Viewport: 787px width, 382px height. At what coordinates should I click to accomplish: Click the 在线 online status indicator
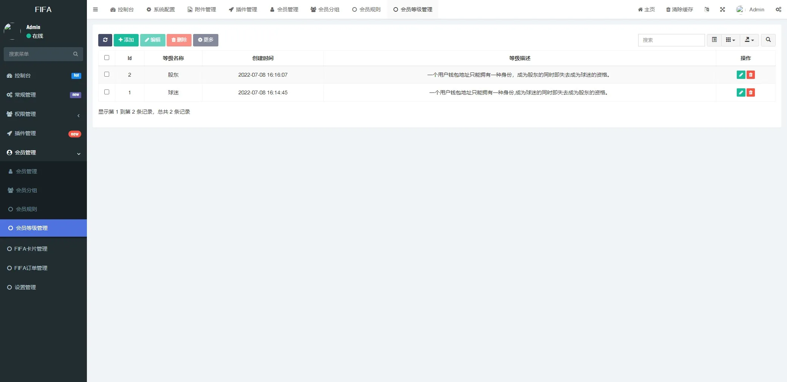35,36
